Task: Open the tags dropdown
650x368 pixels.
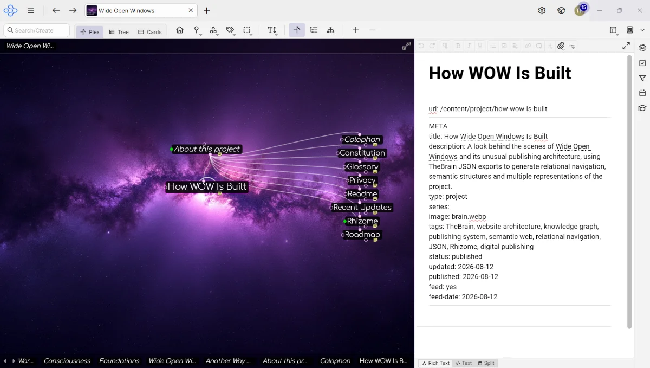Action: [x=231, y=31]
